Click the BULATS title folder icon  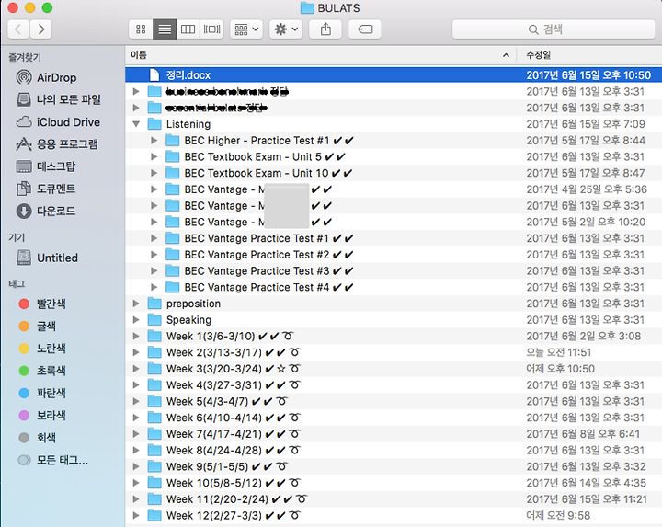[x=307, y=8]
